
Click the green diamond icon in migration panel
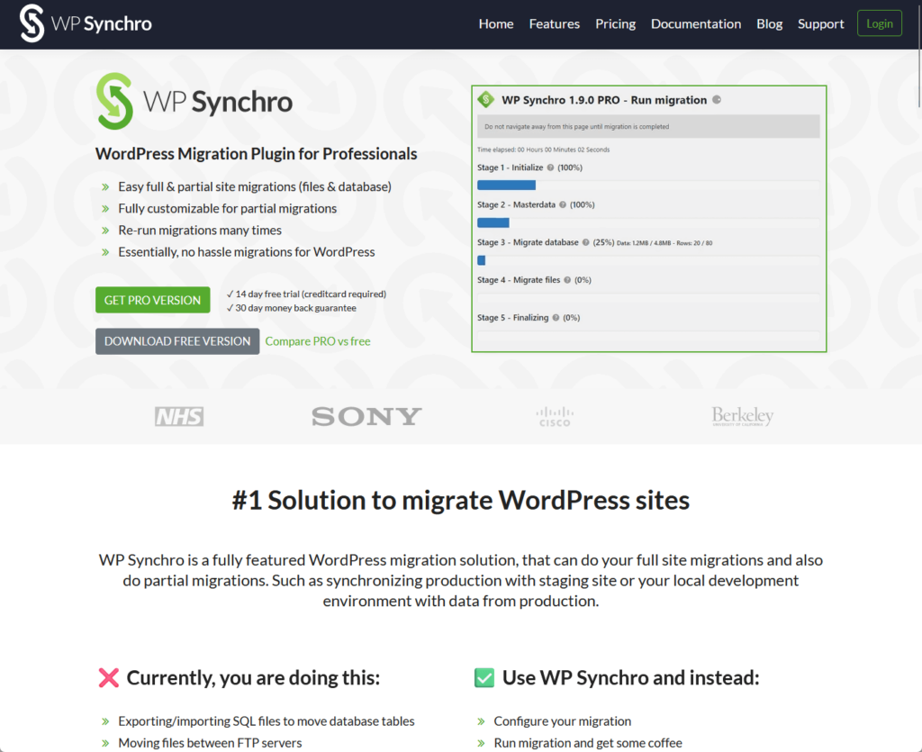tap(485, 99)
